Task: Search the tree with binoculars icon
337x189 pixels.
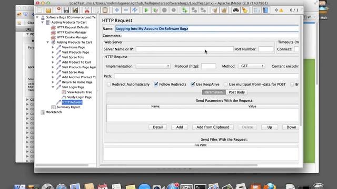Action: click(x=236, y=10)
